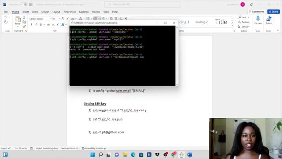Open the font size dropdown
Screen dimensions: 282x159
[59, 19]
